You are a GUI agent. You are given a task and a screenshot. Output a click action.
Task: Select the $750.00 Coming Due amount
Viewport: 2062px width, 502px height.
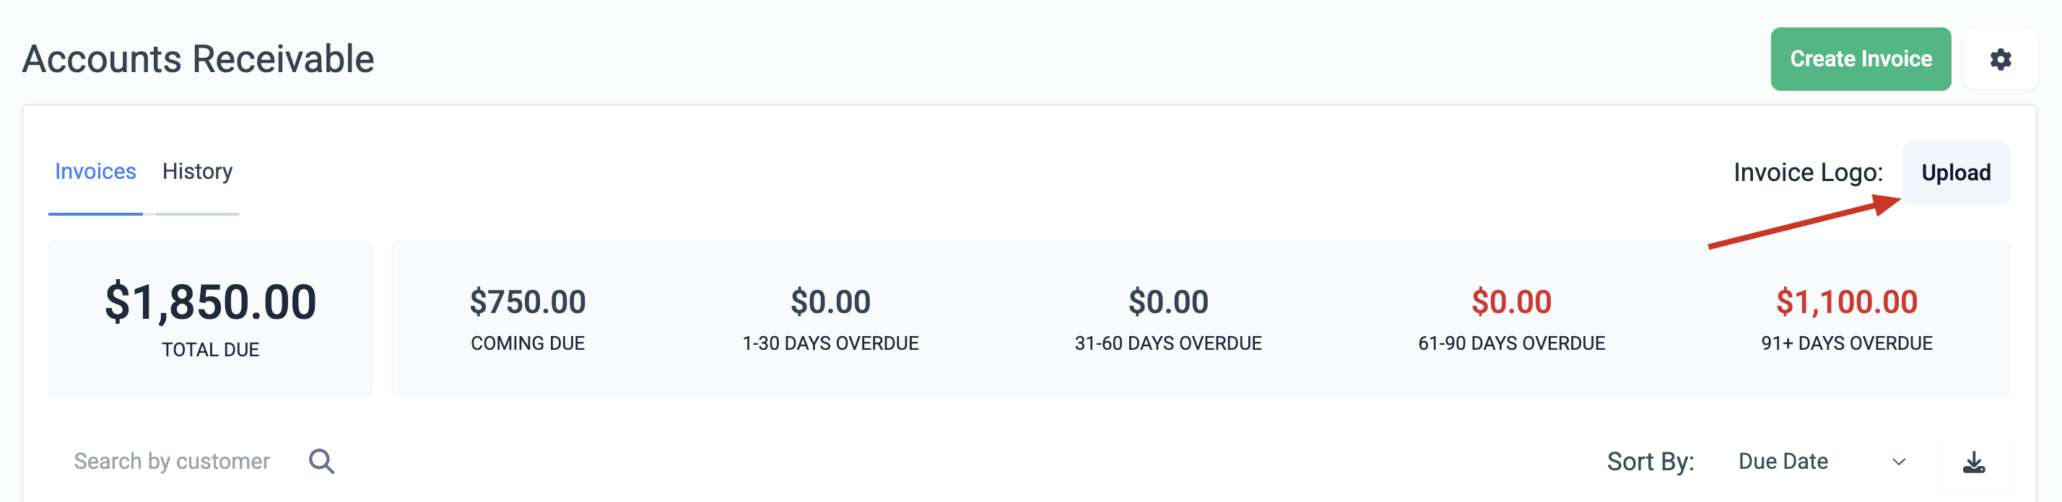coord(528,302)
